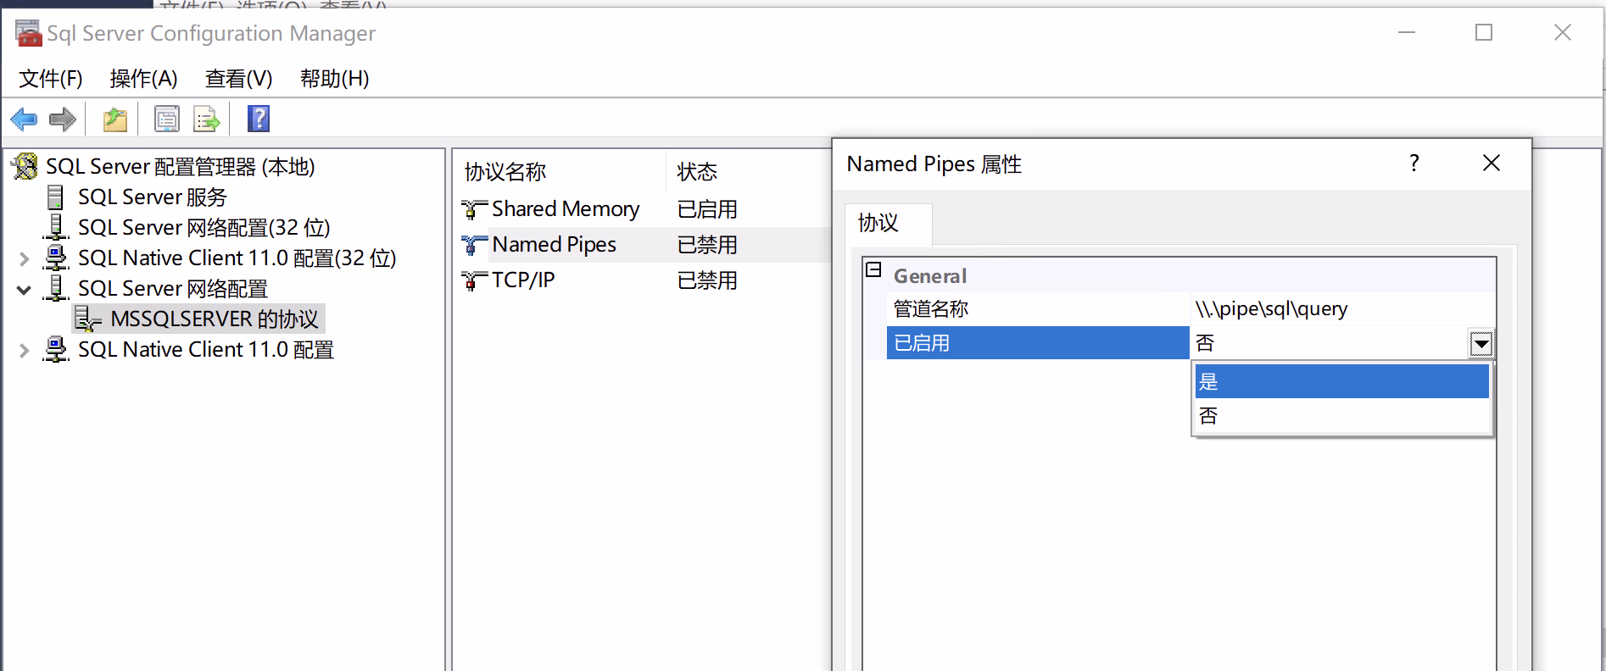Select MSSQLSERVER 的协议 tree item
This screenshot has width=1606, height=671.
click(x=215, y=319)
